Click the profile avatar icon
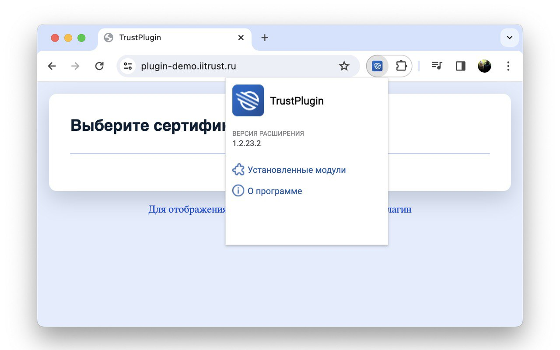Viewport: 560px width, 350px height. point(484,66)
